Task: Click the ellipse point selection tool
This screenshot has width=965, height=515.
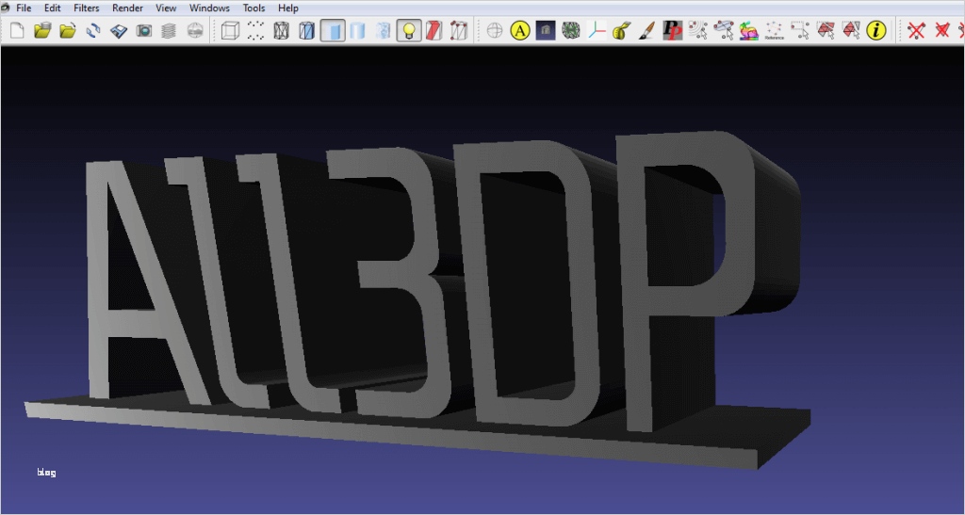Action: [x=723, y=30]
